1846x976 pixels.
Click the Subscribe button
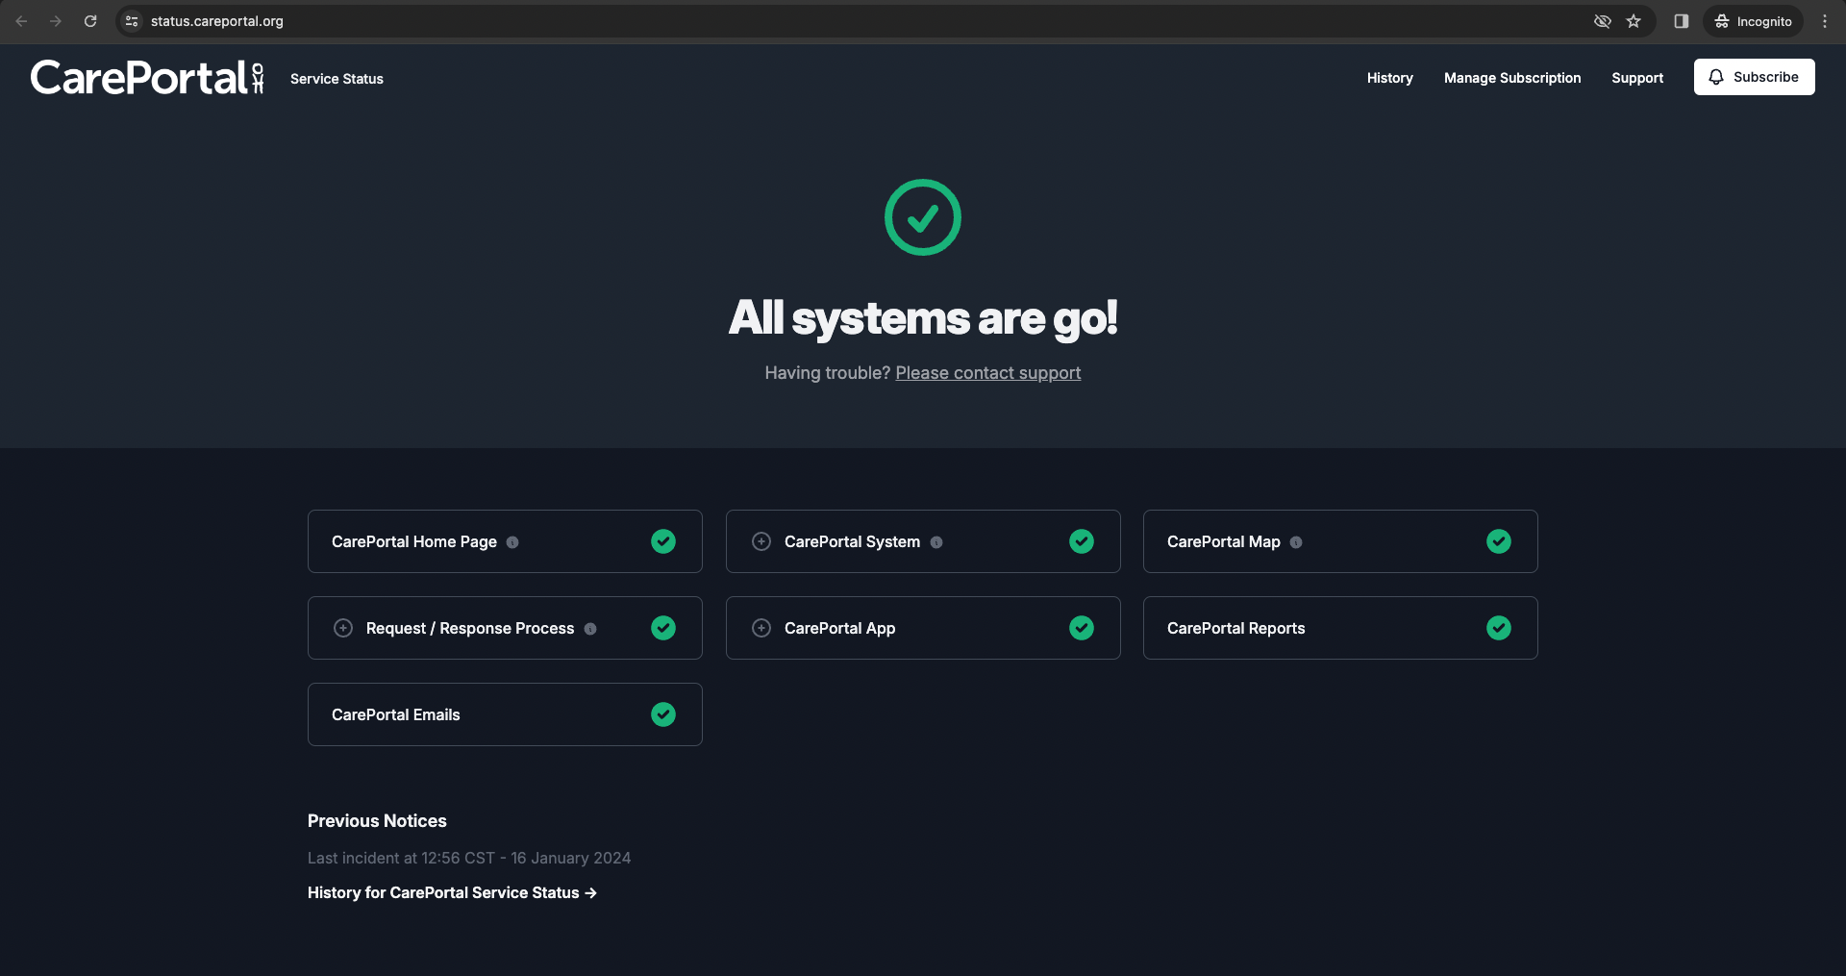click(x=1755, y=77)
